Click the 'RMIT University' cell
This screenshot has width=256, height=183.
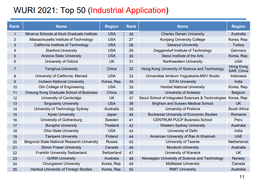click(x=182, y=169)
